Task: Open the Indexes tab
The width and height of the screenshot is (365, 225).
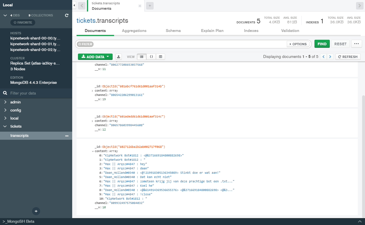Action: tap(251, 31)
